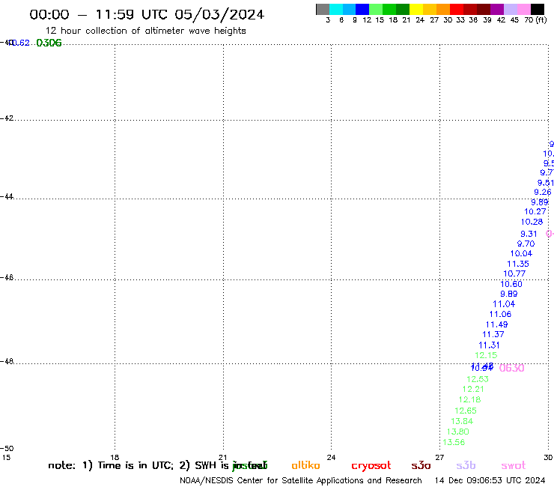
Task: Pick the orange swatch in the color bar
Action: (443, 9)
